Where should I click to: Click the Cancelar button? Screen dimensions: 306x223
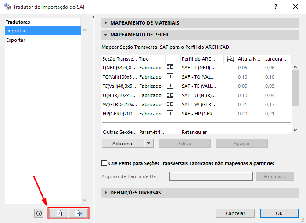coord(235,213)
